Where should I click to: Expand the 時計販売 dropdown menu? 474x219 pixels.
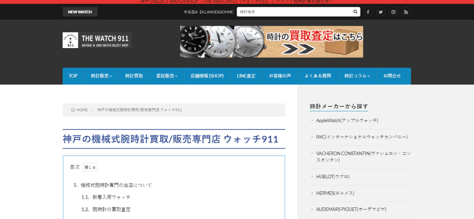click(101, 76)
